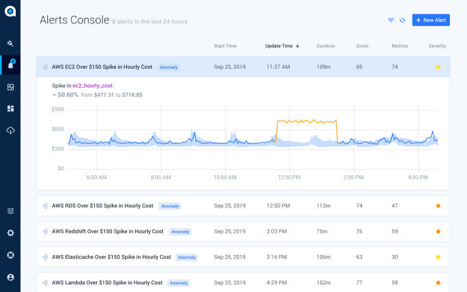Expand the AWS RDS alert row
This screenshot has height=292, width=467.
102,205
